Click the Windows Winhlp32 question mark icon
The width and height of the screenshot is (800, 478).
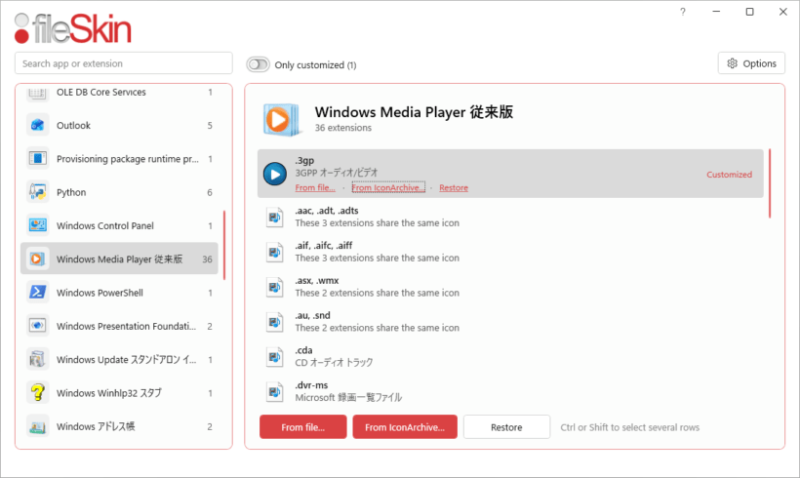coord(37,392)
